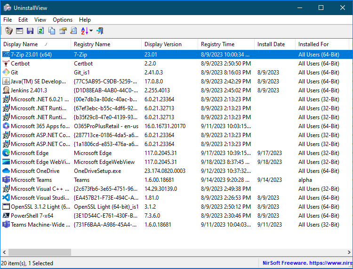Open the View menu
This screenshot has height=269, width=353.
coord(40,20)
